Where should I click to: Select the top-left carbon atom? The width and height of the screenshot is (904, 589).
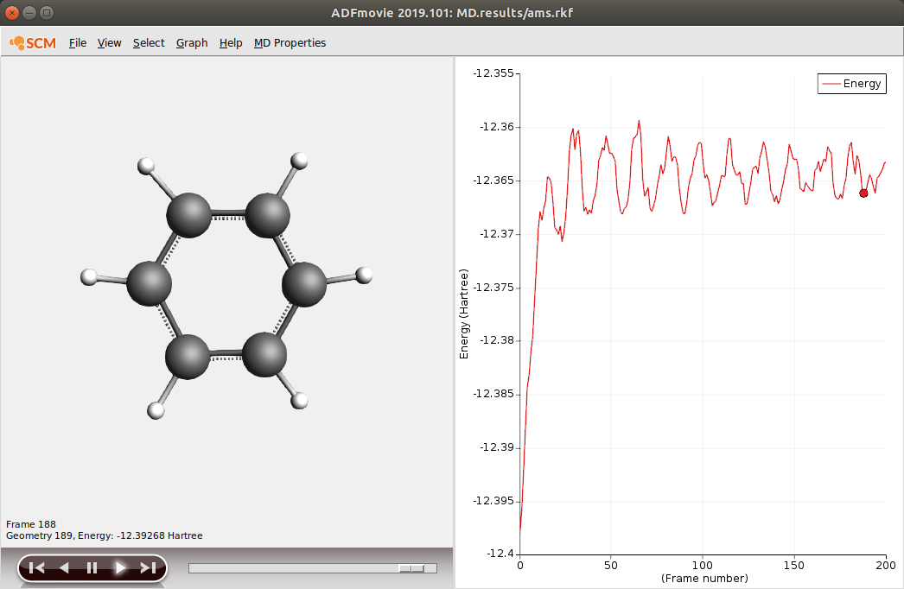189,215
